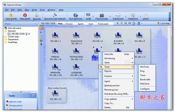Open the Users module

[146, 17]
